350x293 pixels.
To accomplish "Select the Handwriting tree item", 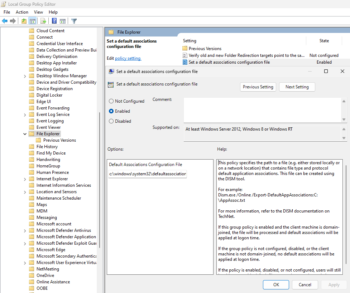I will point(48,160).
